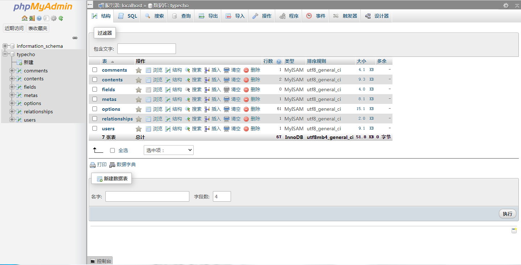
Task: Click the 执行 button
Action: tap(507, 214)
